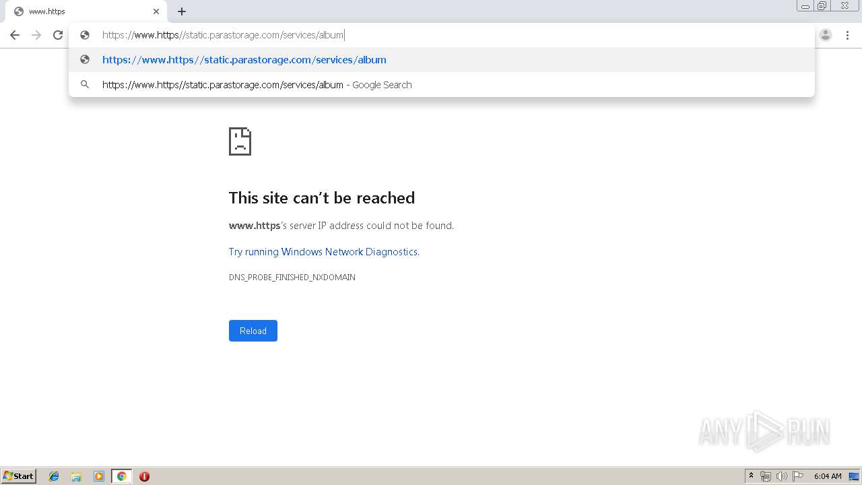
Task: Close the www.https browser tab
Action: click(x=156, y=11)
